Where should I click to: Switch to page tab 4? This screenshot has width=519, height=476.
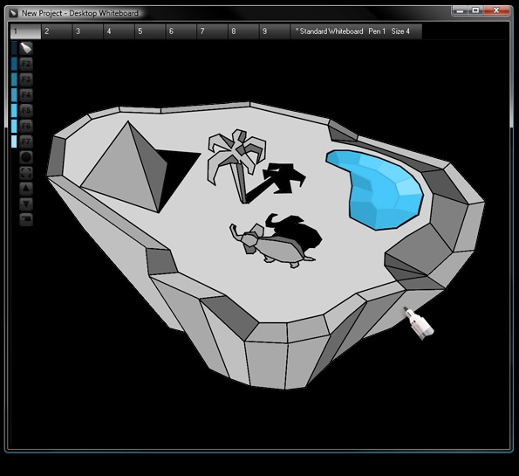pos(119,31)
